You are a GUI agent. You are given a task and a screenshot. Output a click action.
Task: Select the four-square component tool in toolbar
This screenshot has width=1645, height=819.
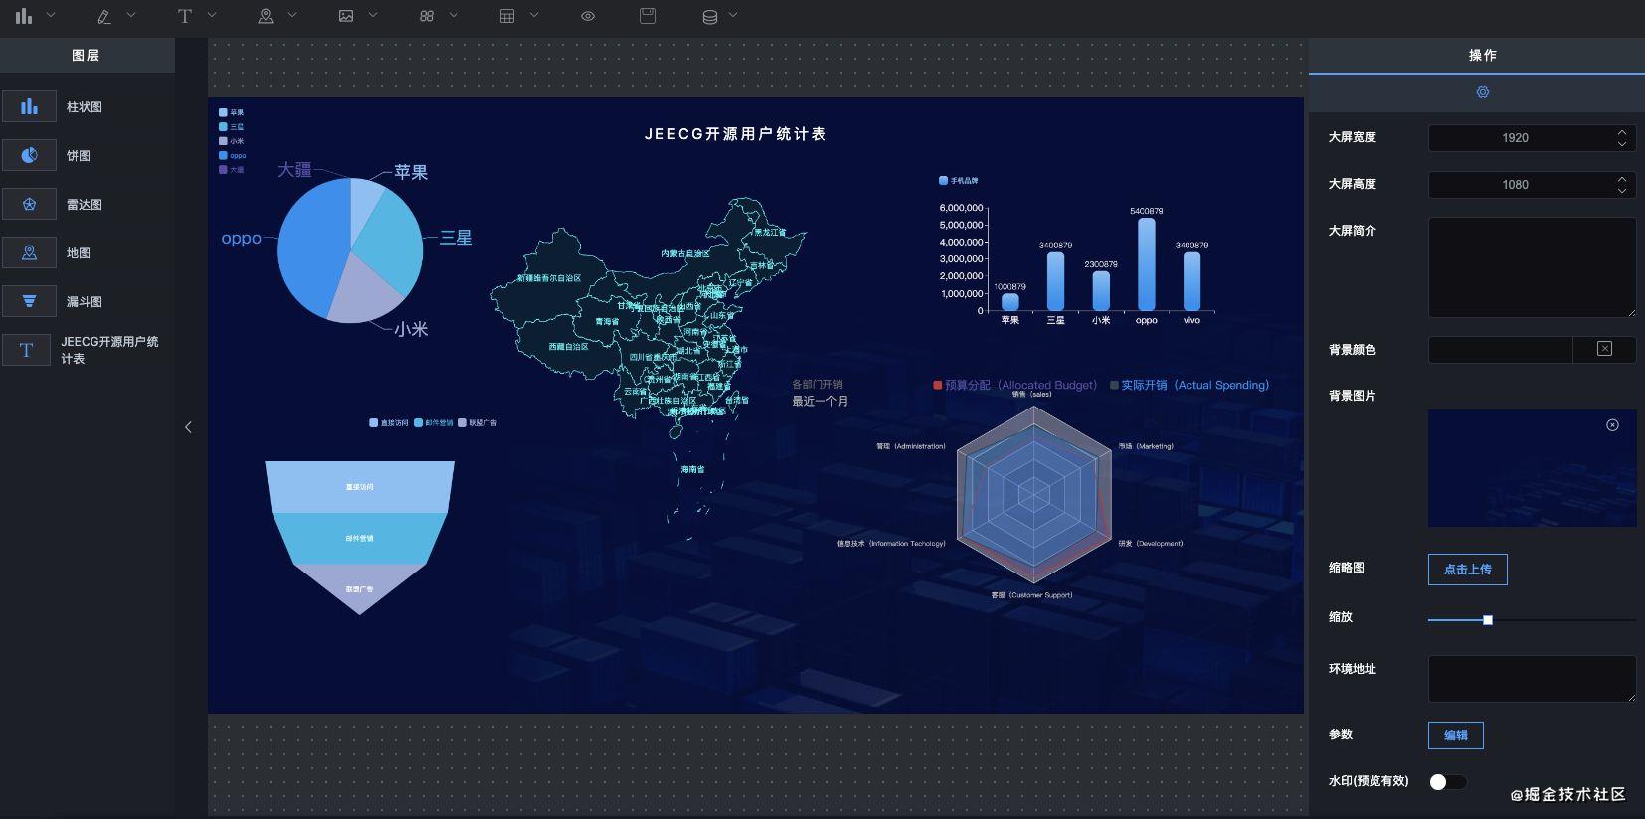point(427,16)
